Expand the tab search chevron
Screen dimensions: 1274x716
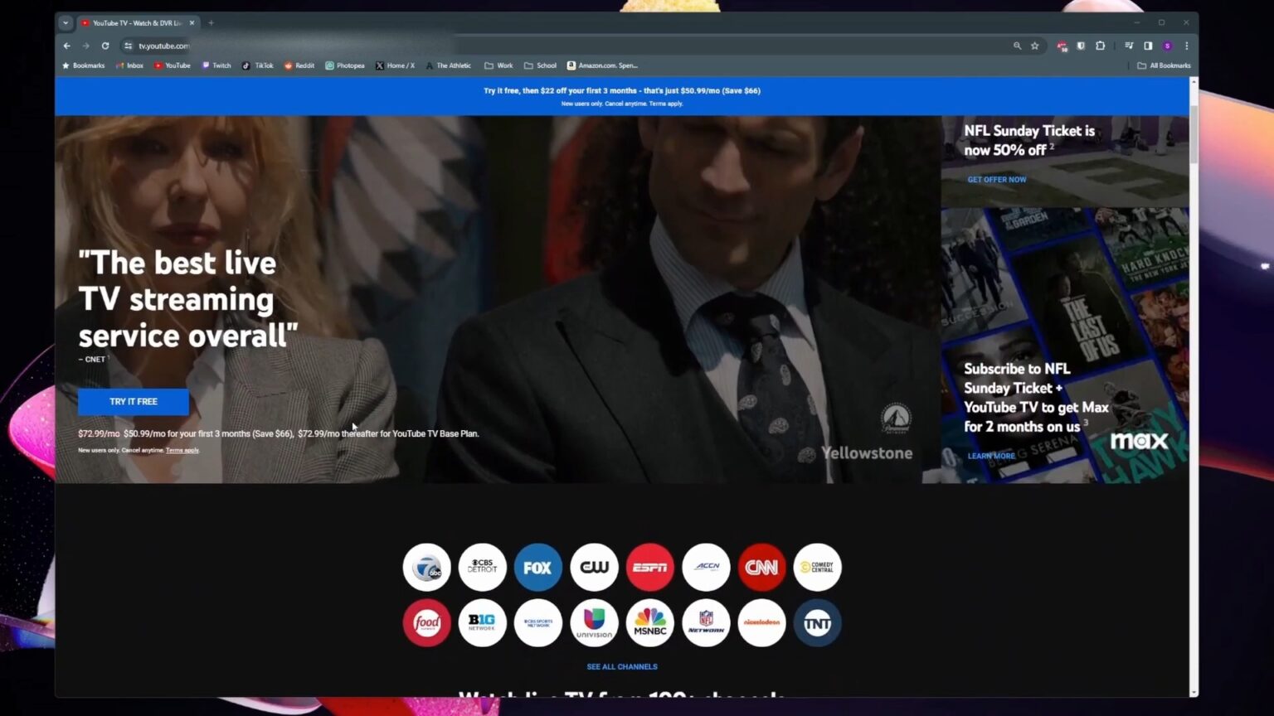tap(66, 22)
